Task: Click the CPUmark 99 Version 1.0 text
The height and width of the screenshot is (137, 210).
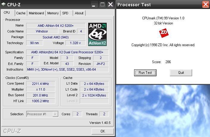Action: coord(163,18)
